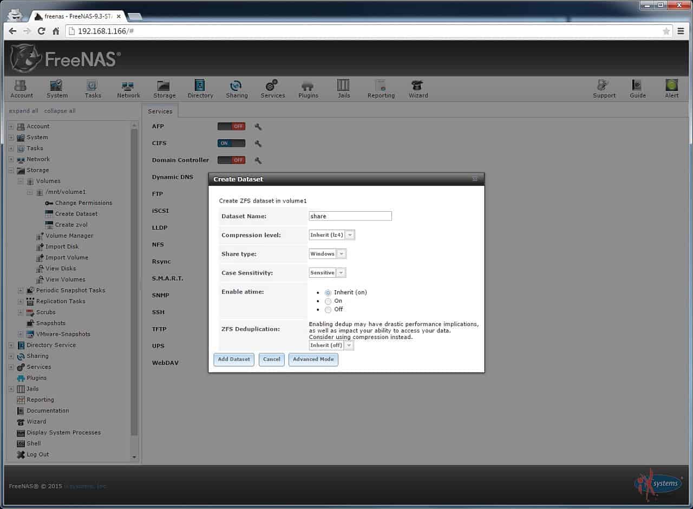Click the Add Dataset button
The width and height of the screenshot is (693, 509).
(234, 360)
